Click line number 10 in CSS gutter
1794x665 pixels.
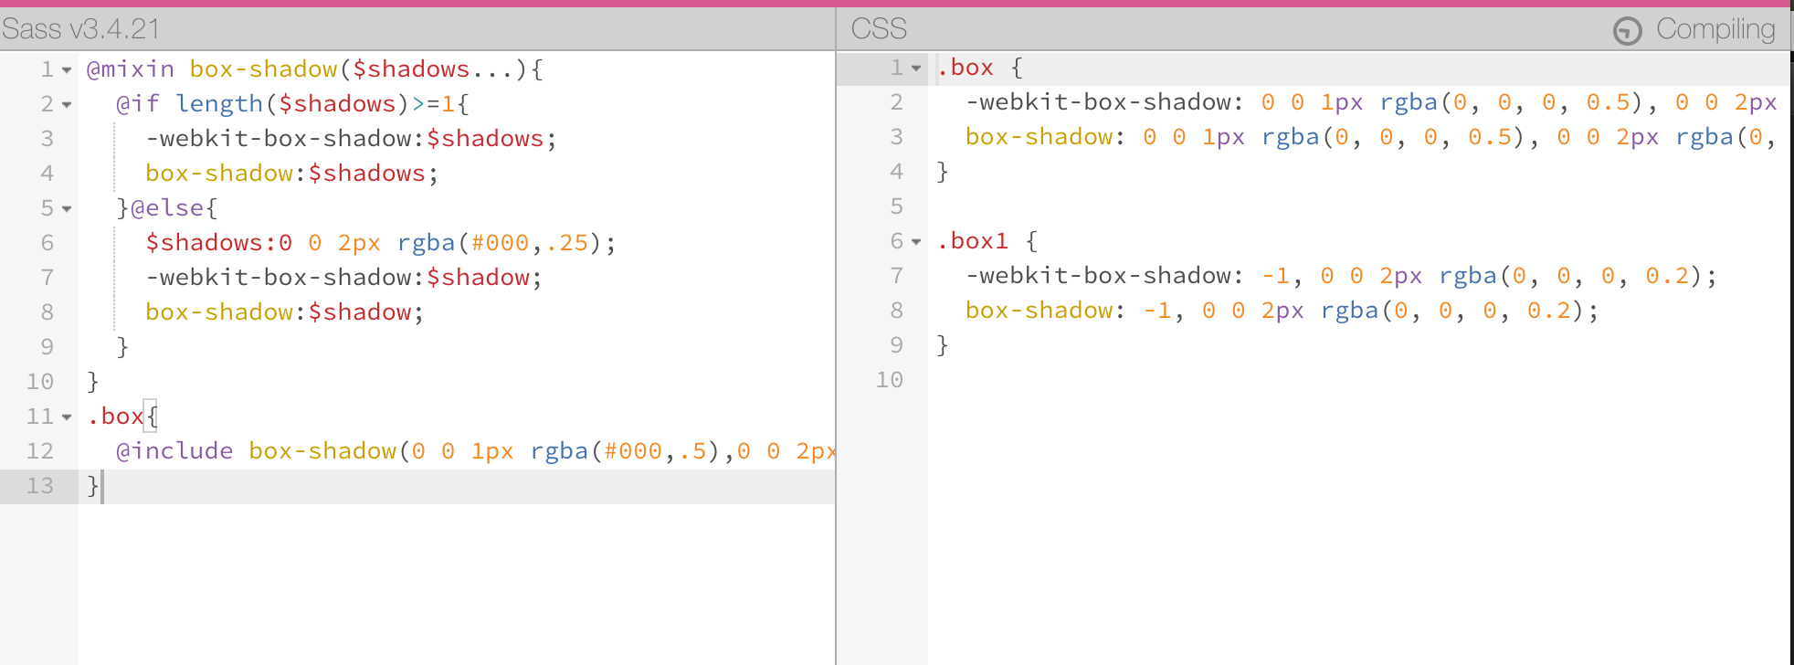(890, 380)
